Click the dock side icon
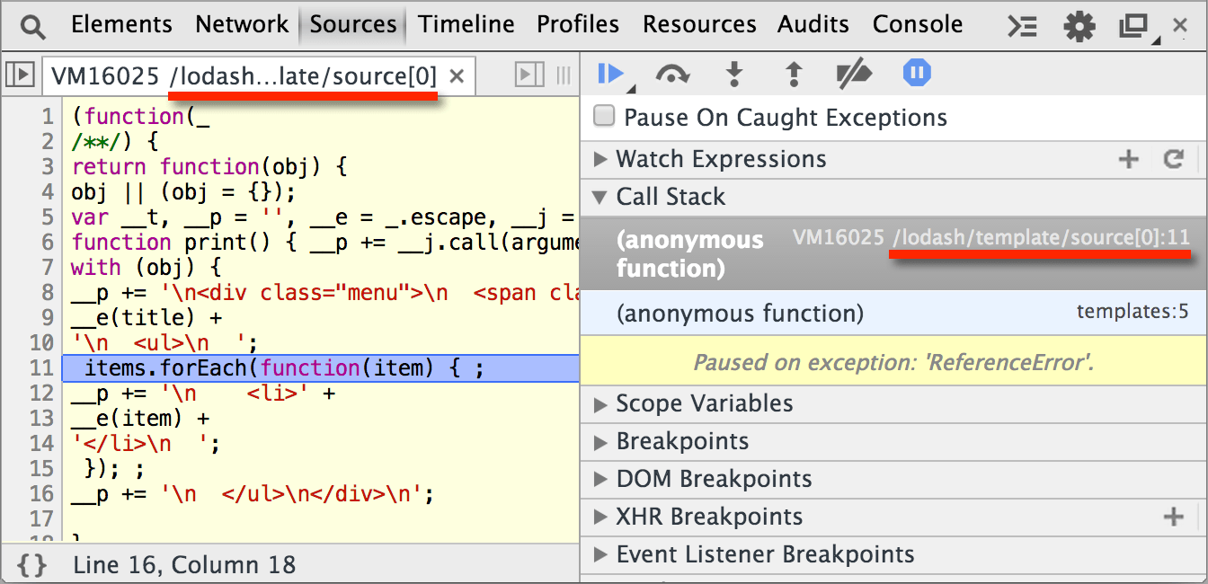 pos(1135,26)
